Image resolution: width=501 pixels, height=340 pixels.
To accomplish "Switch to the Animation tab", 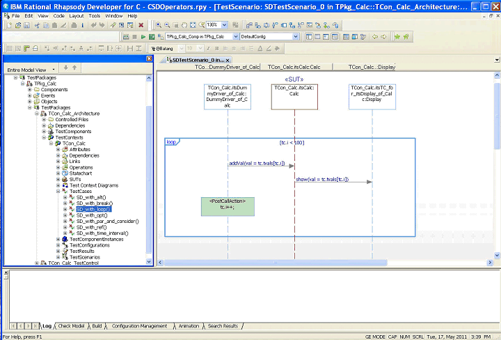I will click(x=189, y=326).
